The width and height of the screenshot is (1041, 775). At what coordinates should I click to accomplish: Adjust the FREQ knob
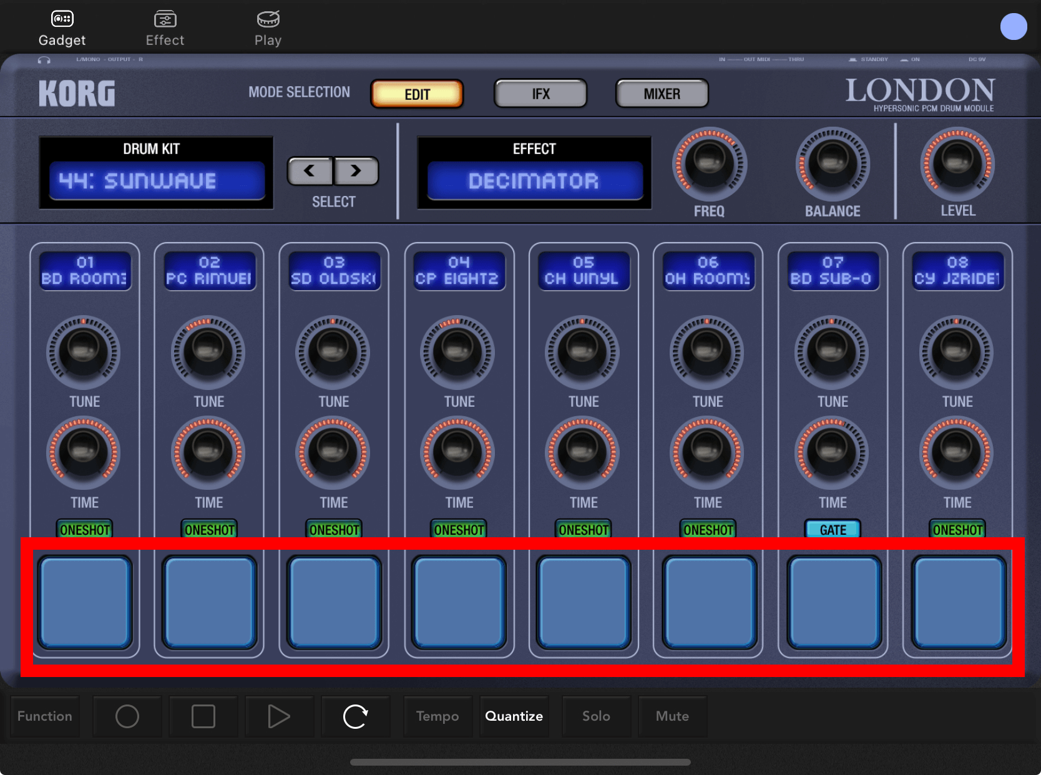point(709,164)
